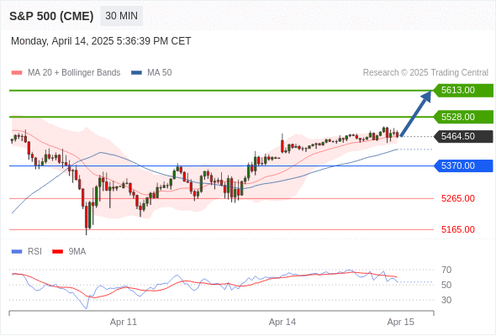This screenshot has height=336, width=496.
Task: Click the MA 20 + Bollinger Bands label
Action: tap(74, 73)
